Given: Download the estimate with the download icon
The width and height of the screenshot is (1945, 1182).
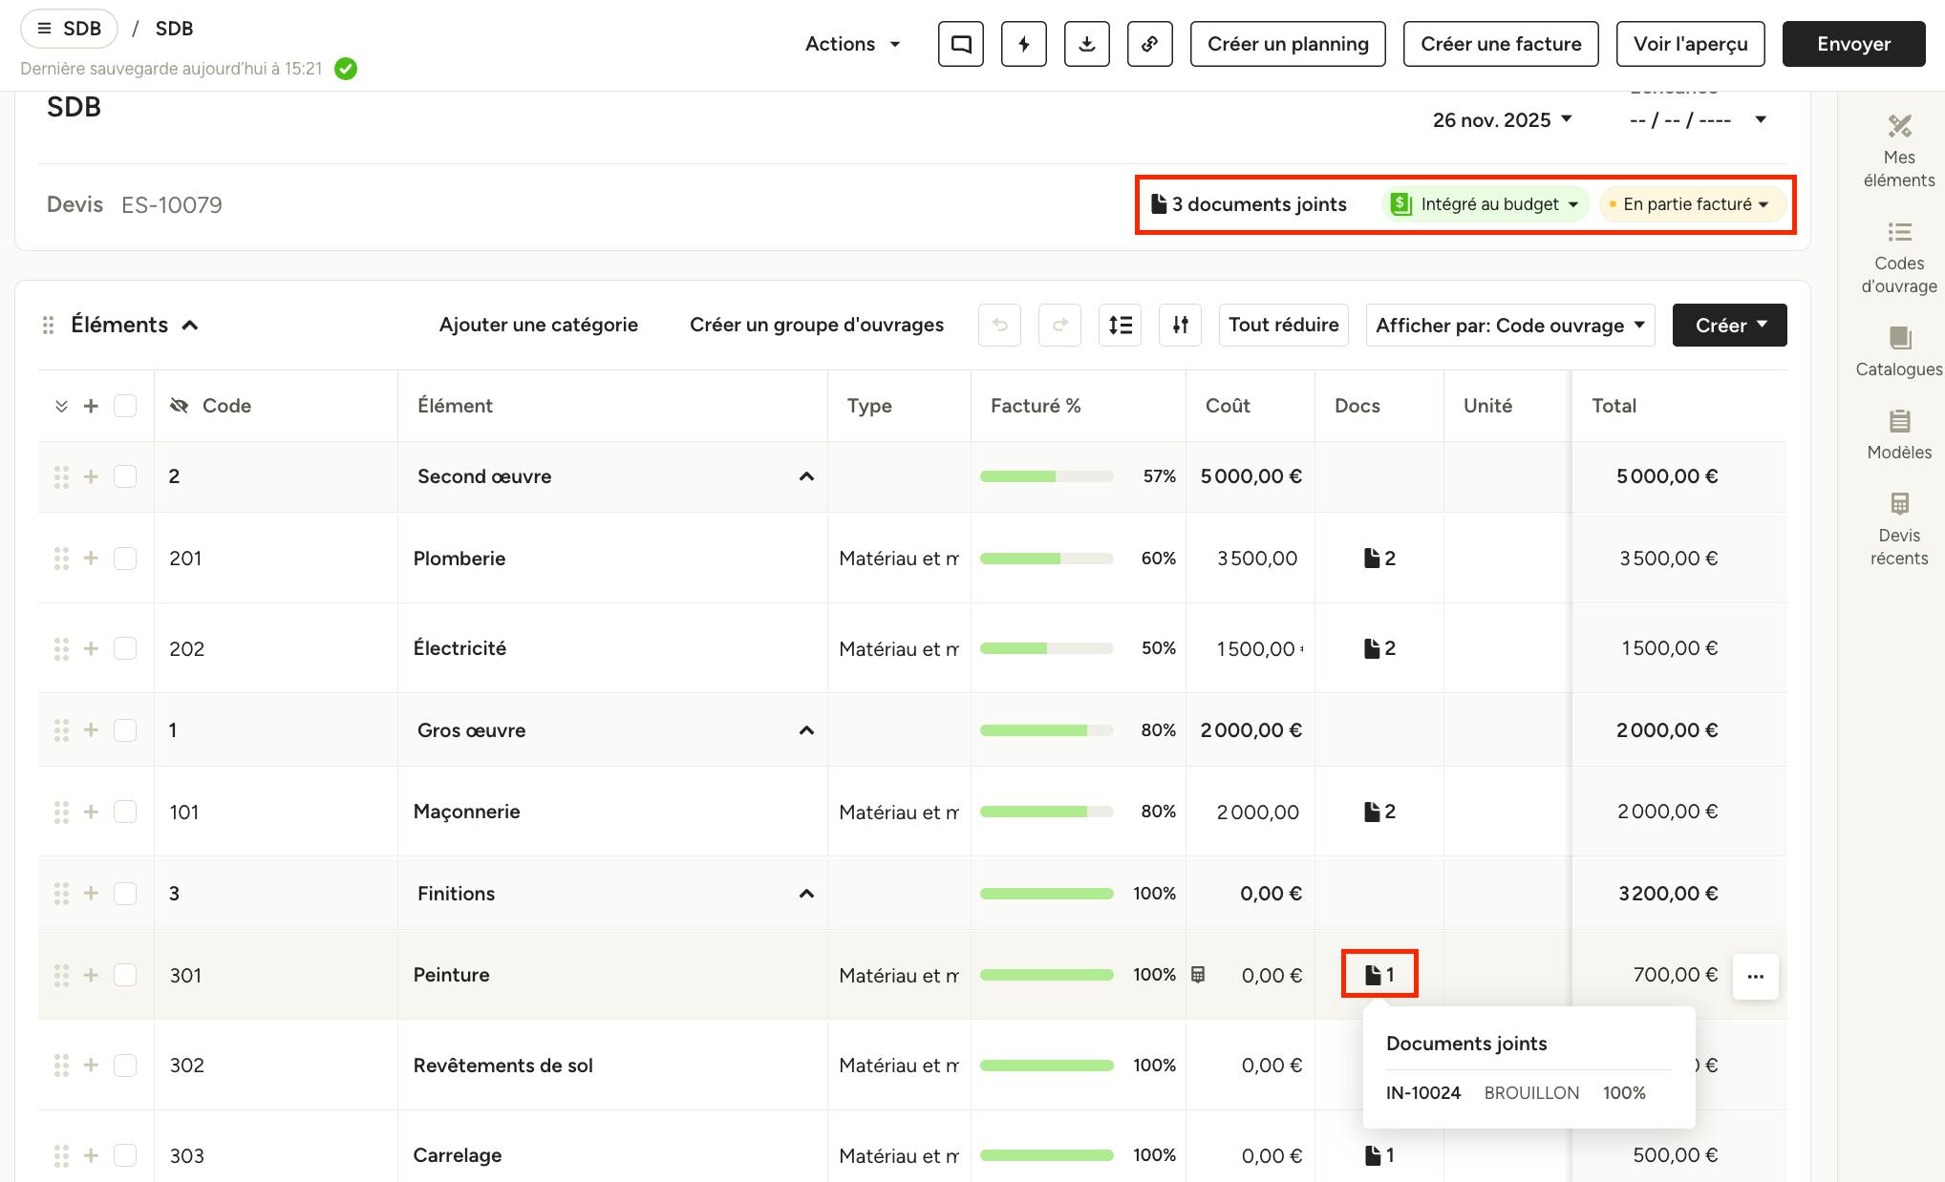Looking at the screenshot, I should 1087,44.
